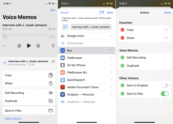Select the On My iPhone icon
This screenshot has width=173, height=124.
coord(63,65)
